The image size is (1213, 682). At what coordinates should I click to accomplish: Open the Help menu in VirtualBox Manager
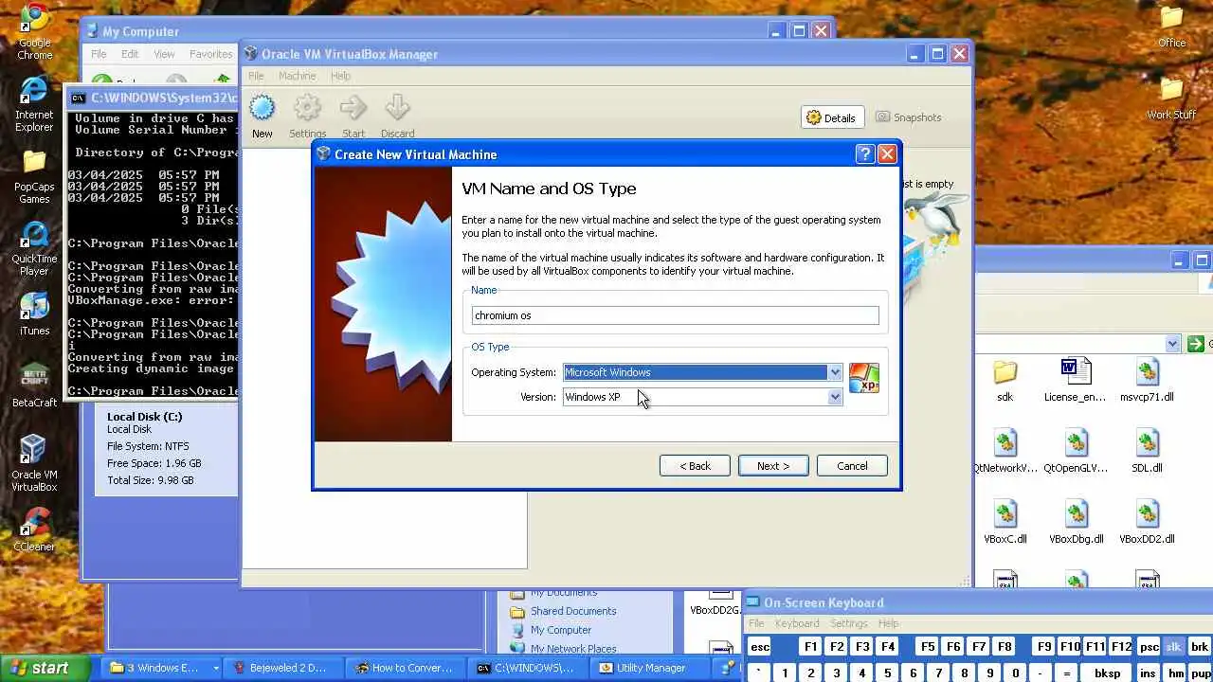340,76
